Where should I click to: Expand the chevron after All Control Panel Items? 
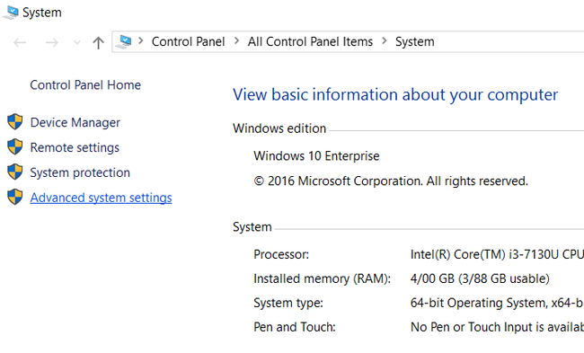coord(385,40)
